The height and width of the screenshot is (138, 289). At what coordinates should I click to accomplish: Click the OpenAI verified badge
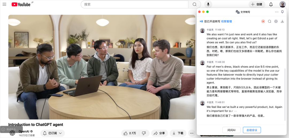tap(32, 131)
